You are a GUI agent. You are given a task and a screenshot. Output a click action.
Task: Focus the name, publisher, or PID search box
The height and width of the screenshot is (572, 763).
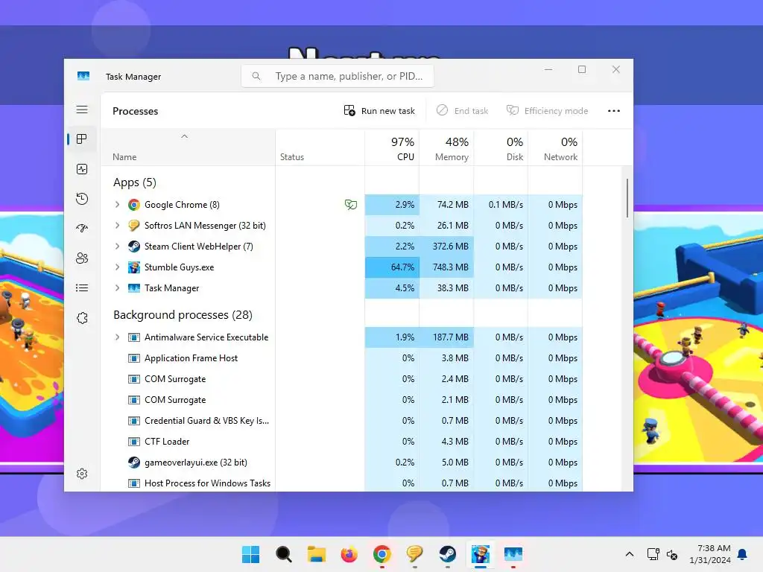pyautogui.click(x=338, y=76)
